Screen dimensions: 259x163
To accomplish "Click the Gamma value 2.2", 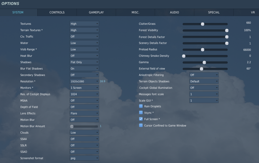I will point(249,62).
